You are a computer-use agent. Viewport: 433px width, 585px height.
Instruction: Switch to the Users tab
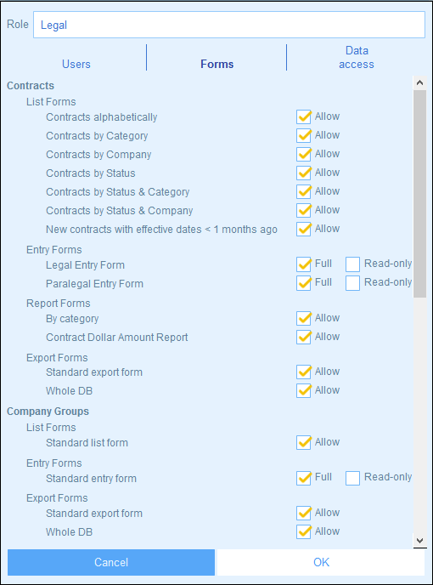pos(76,64)
